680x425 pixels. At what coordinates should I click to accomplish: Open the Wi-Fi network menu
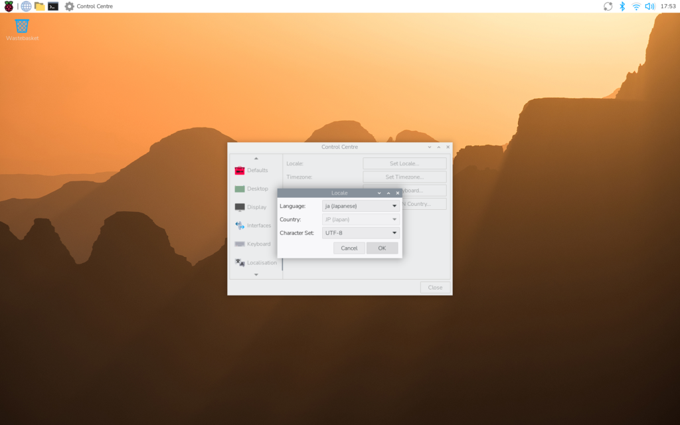point(636,6)
